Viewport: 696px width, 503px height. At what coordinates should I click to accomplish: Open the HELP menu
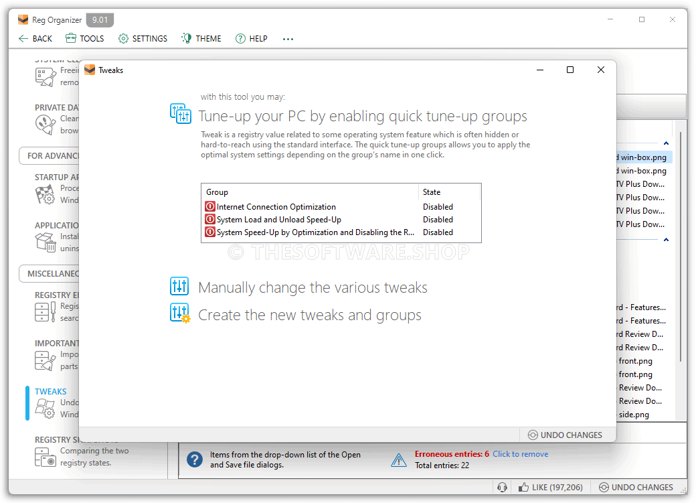pos(251,39)
